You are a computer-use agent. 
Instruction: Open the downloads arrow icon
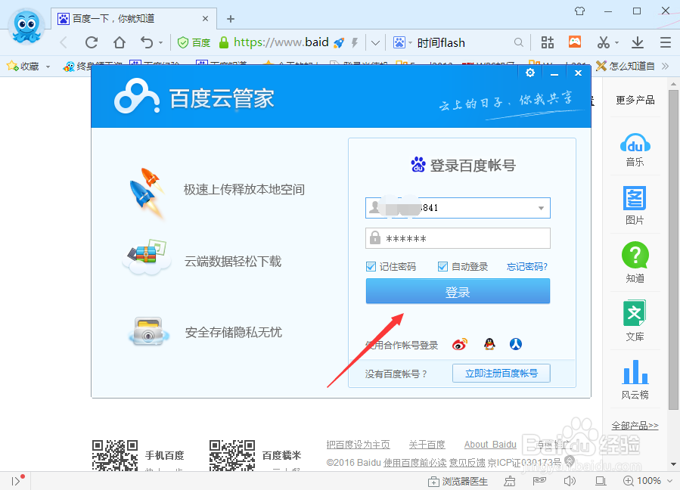click(x=638, y=42)
